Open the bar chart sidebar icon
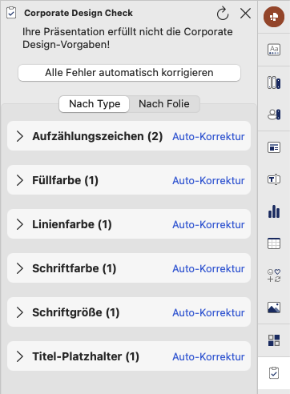The height and width of the screenshot is (394, 290). point(274,211)
